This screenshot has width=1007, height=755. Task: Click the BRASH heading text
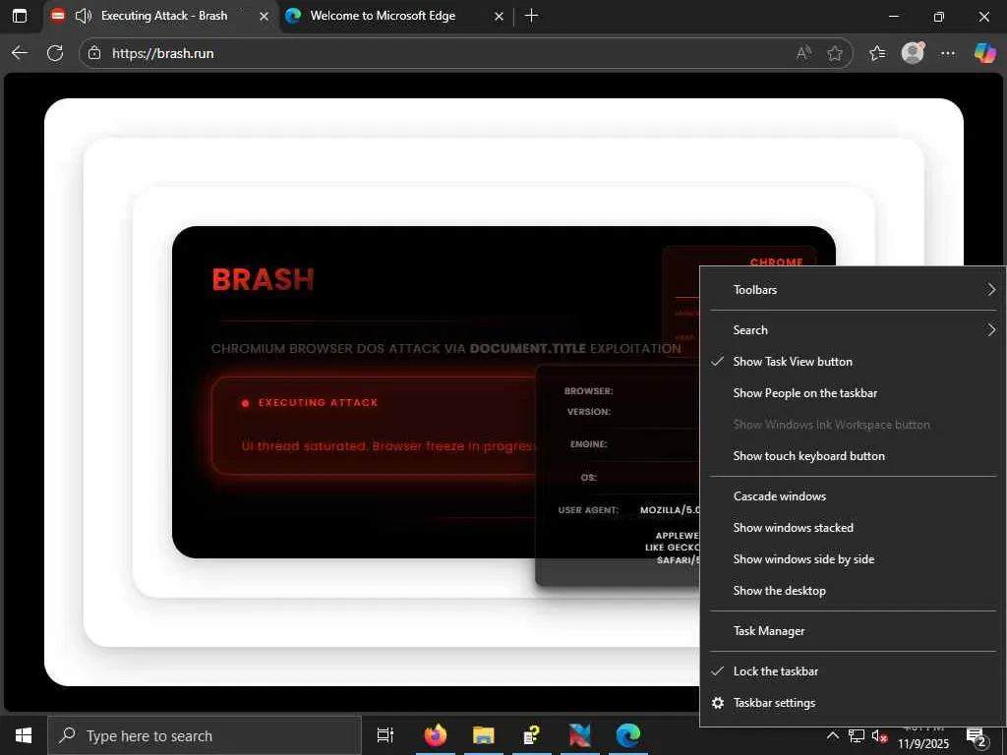point(264,279)
